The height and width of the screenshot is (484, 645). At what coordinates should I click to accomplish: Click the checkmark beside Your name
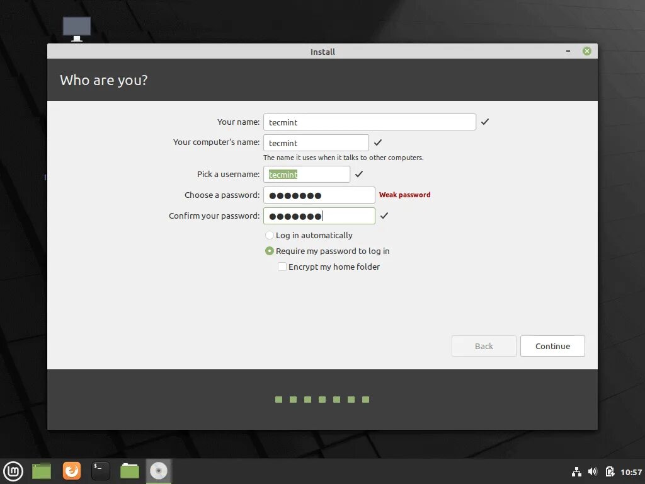point(485,122)
